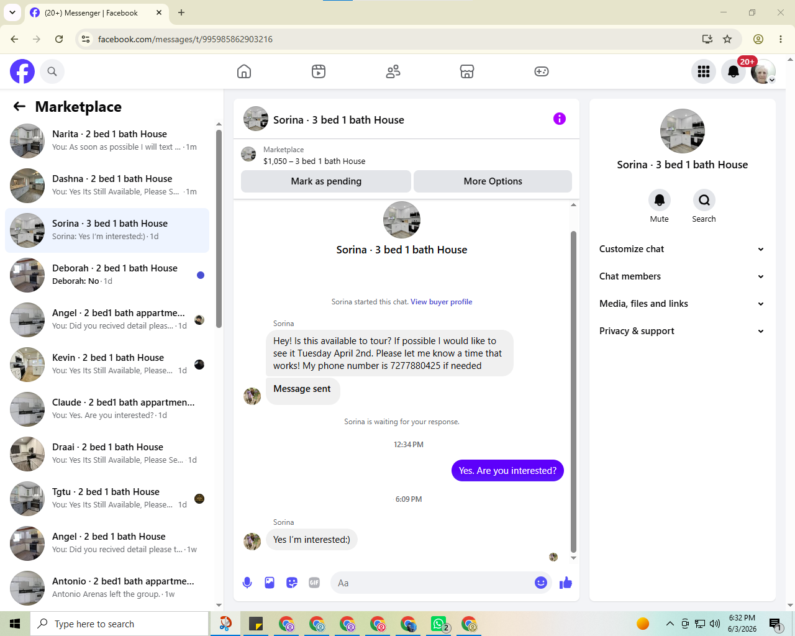Open the Notifications bell

(734, 71)
